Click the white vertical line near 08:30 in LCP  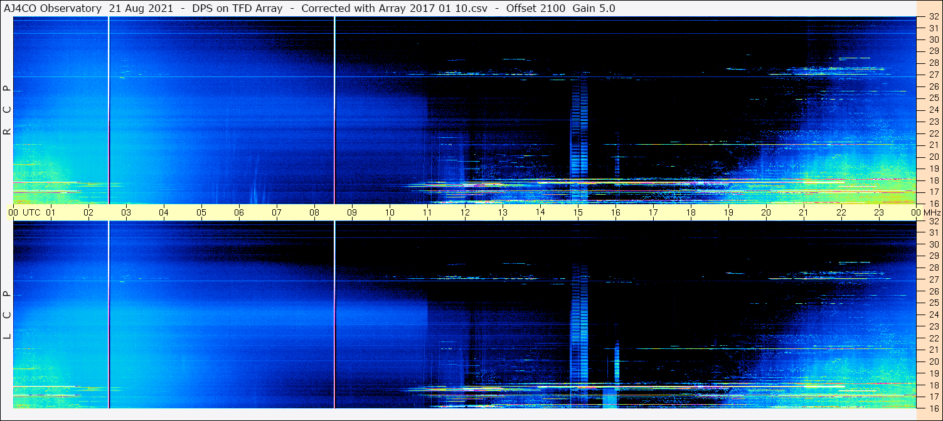(334, 314)
